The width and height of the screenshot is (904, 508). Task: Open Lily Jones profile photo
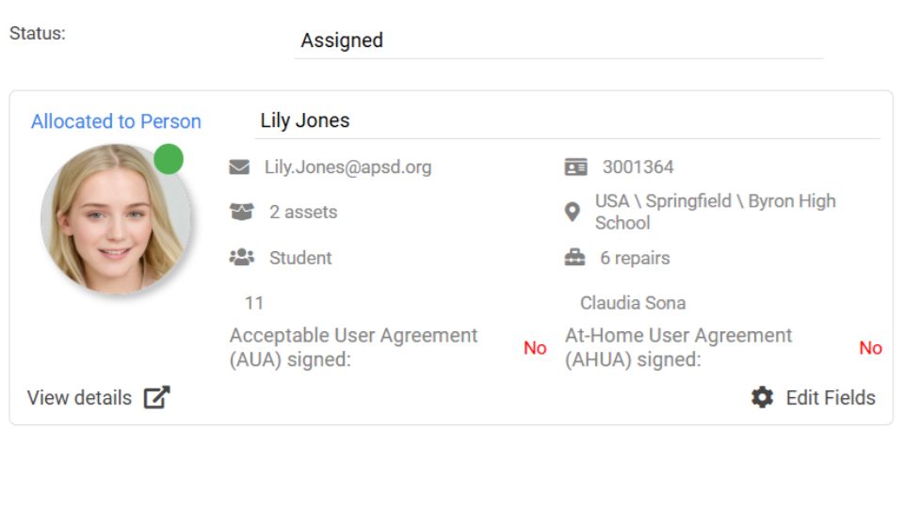click(115, 219)
